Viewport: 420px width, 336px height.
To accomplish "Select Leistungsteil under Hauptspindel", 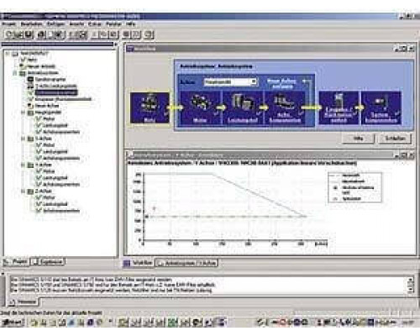I will (x=55, y=125).
